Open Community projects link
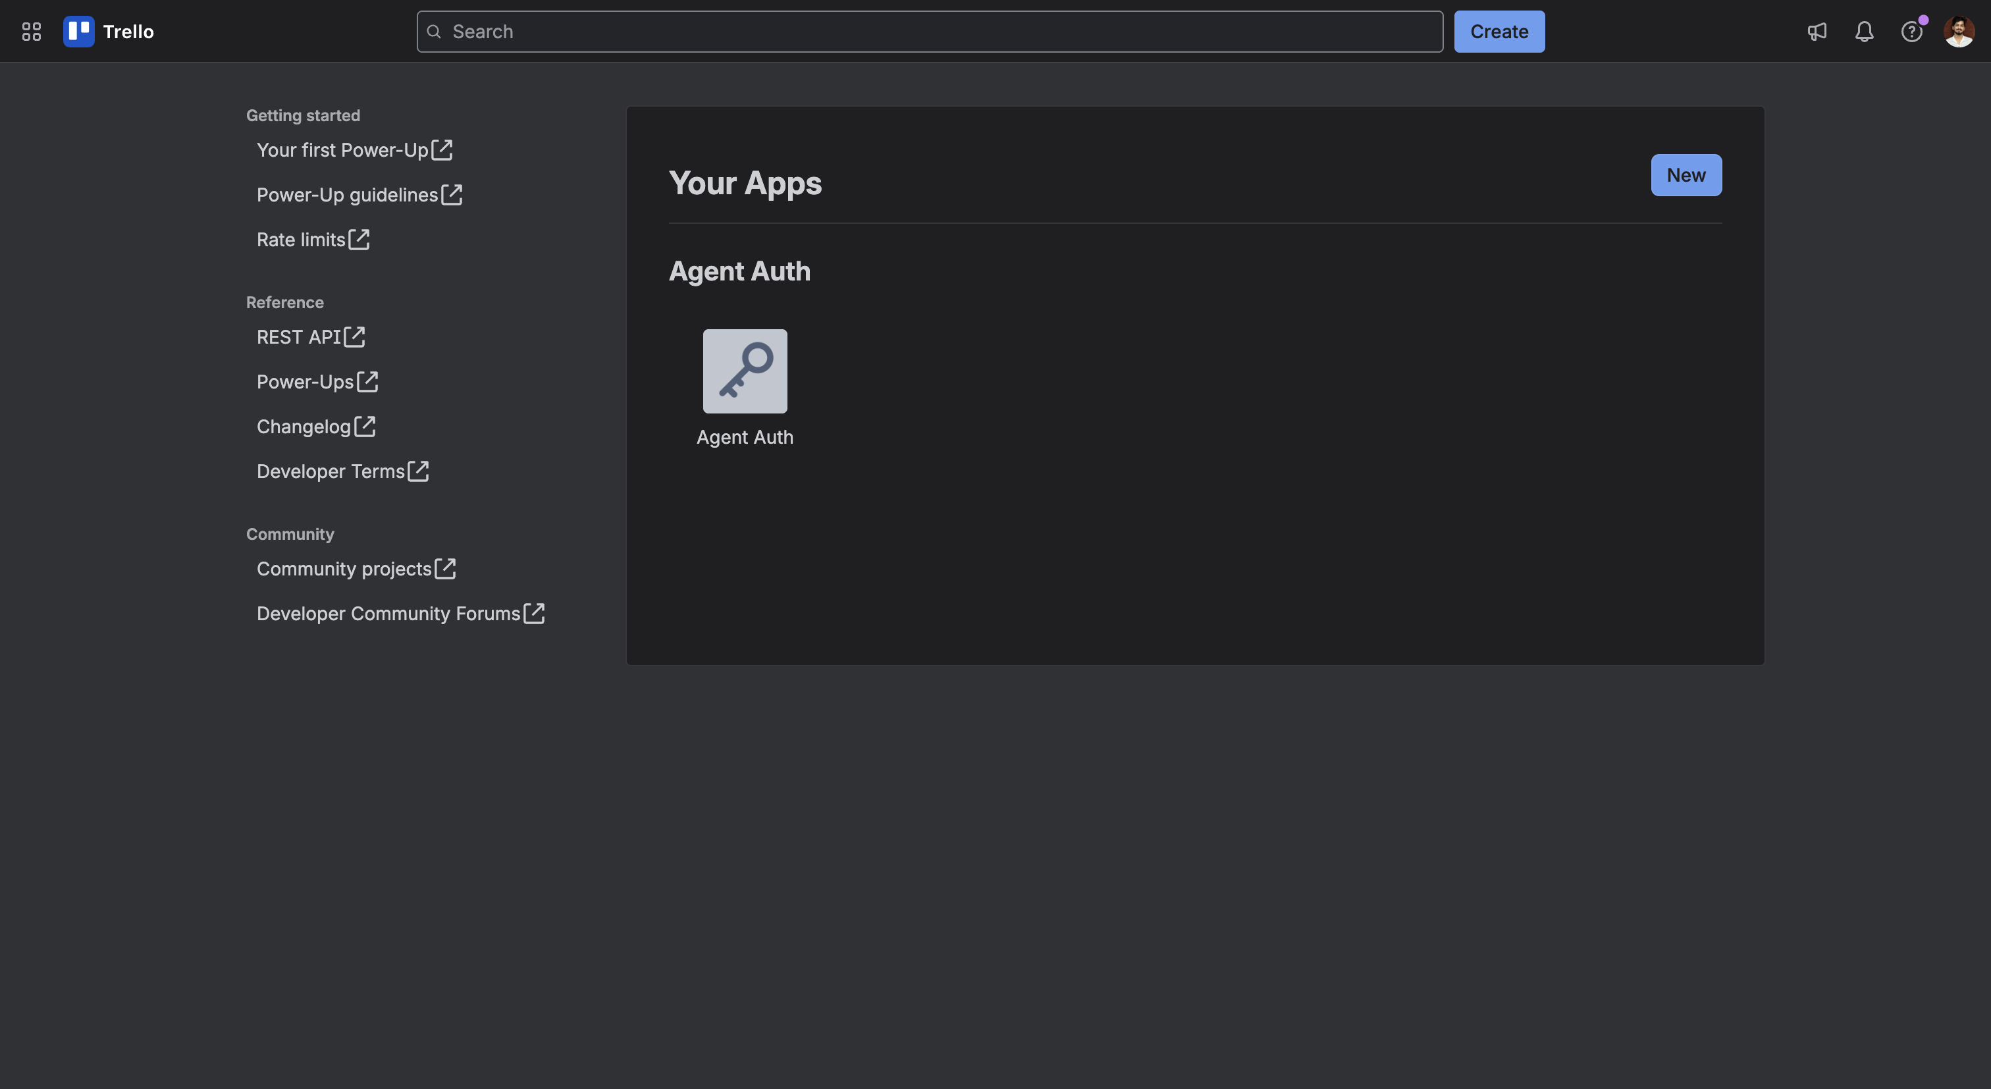 (344, 569)
